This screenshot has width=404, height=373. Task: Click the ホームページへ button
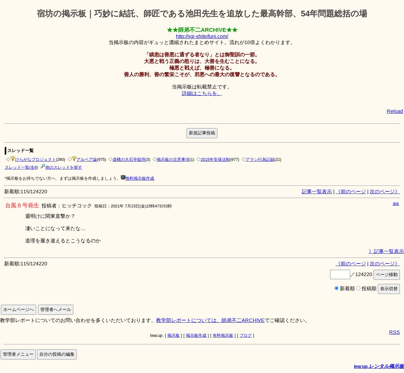click(x=19, y=310)
